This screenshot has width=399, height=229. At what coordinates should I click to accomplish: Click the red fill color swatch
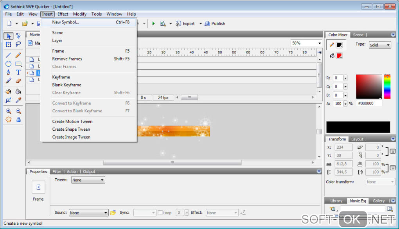click(x=339, y=56)
